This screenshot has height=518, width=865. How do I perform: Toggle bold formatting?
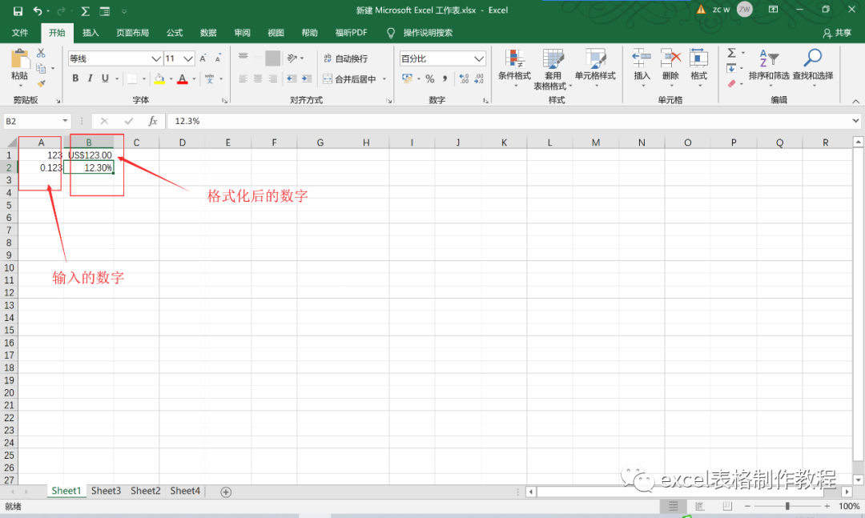(x=75, y=78)
